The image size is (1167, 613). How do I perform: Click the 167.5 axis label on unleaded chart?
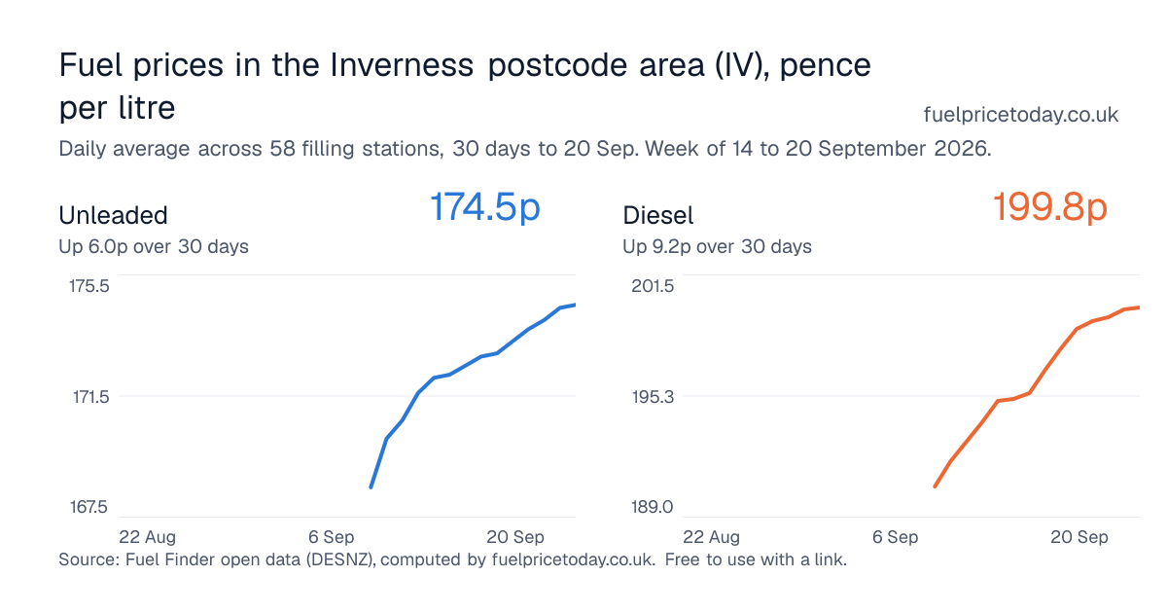coord(89,507)
